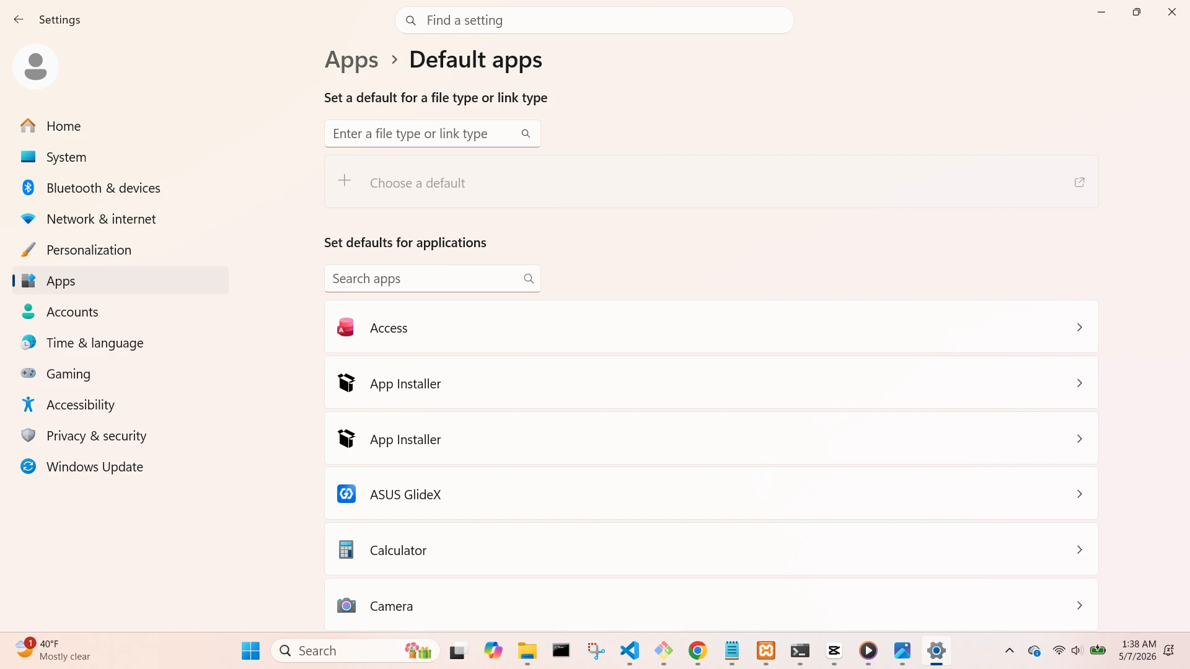Expand the first App Installer chevron
This screenshot has width=1190, height=669.
[x=1079, y=383]
